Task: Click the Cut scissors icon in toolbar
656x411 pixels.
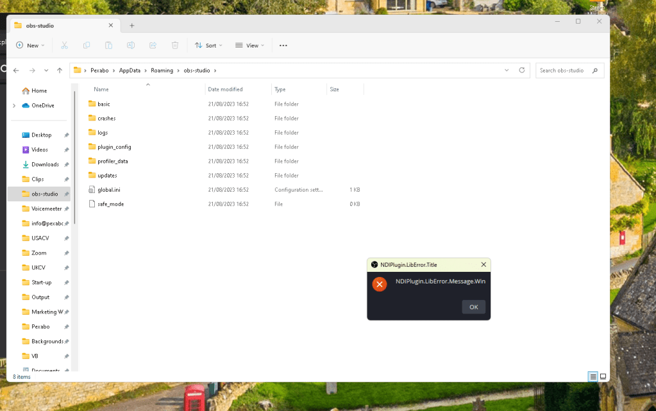Action: [x=64, y=45]
